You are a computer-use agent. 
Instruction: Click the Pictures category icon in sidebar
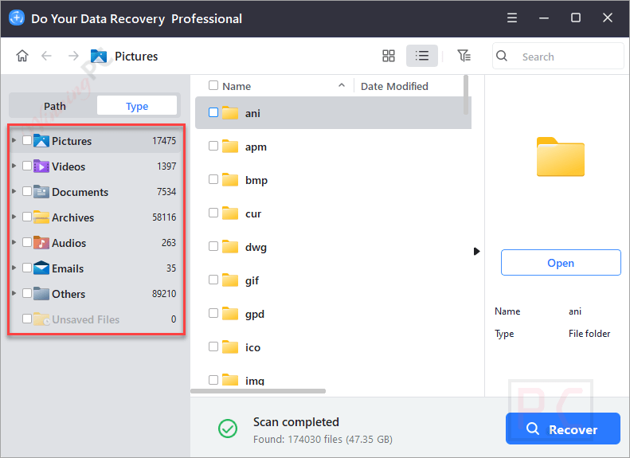(x=41, y=141)
